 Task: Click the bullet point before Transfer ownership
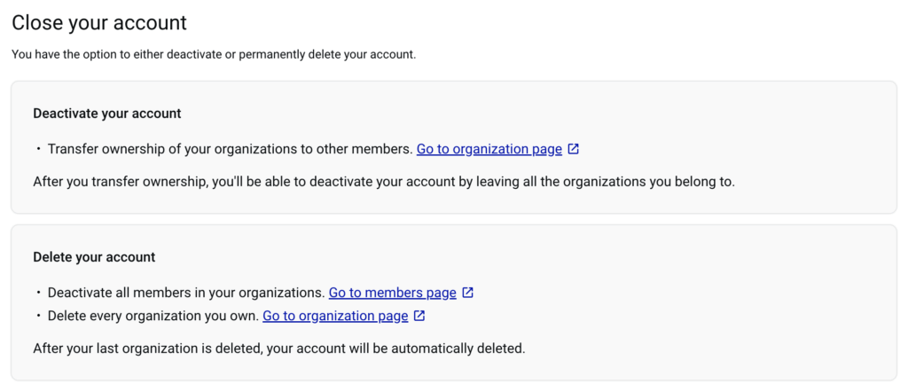[x=38, y=149]
